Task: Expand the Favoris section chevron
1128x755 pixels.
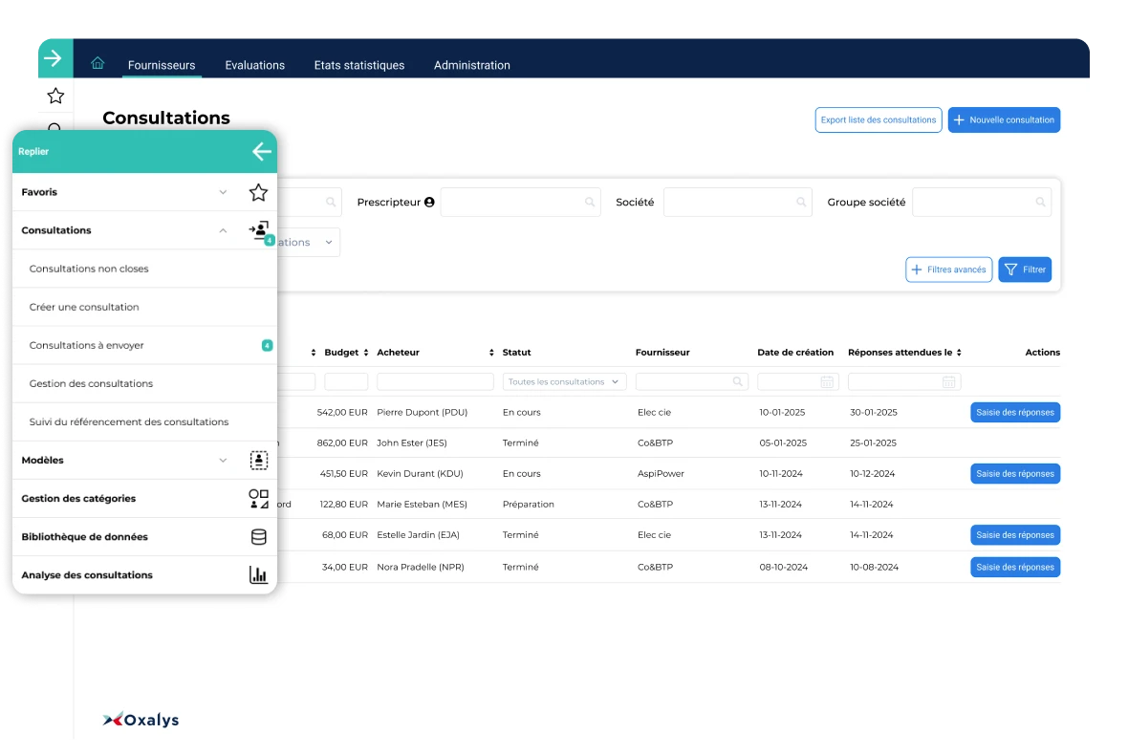Action: [x=223, y=192]
